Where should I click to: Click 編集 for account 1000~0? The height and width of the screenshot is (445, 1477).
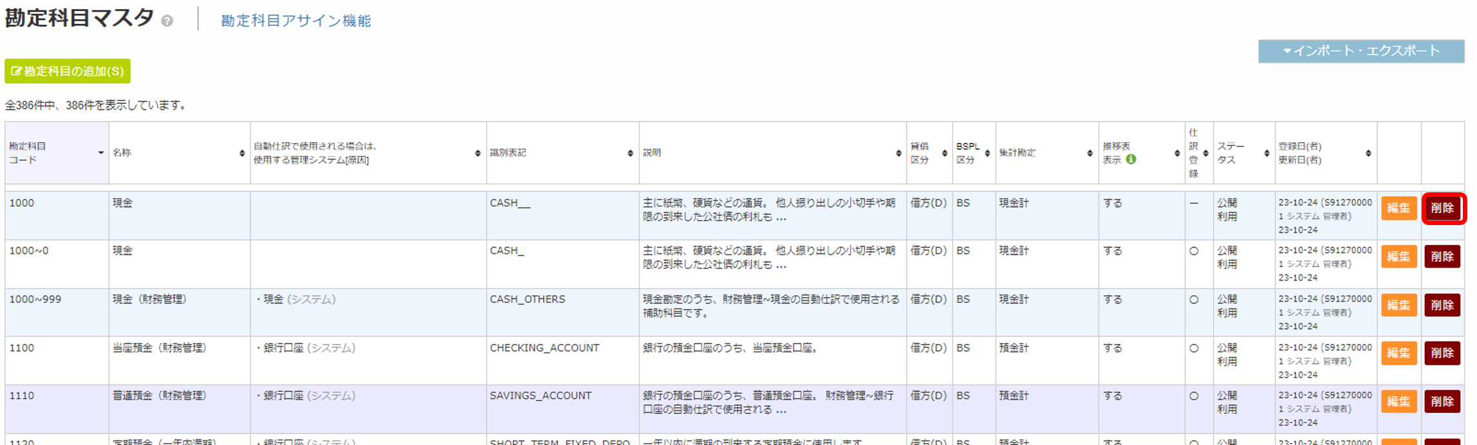1398,257
